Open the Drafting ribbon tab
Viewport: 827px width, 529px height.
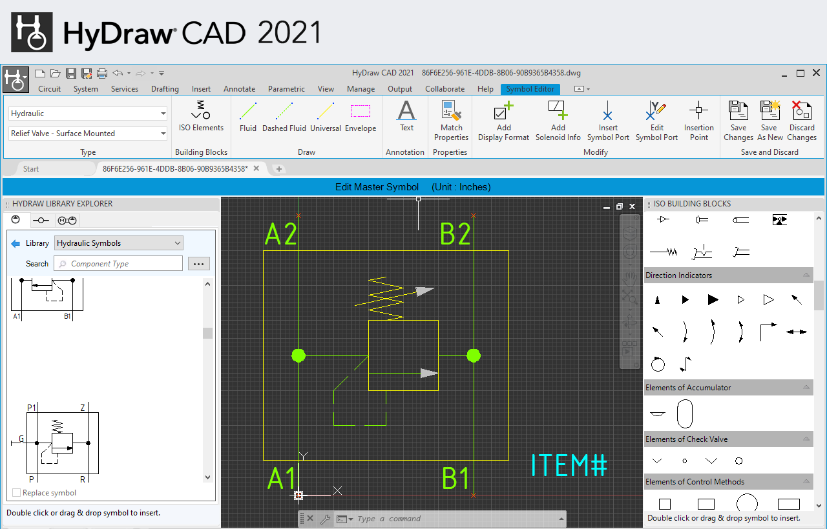pos(165,89)
